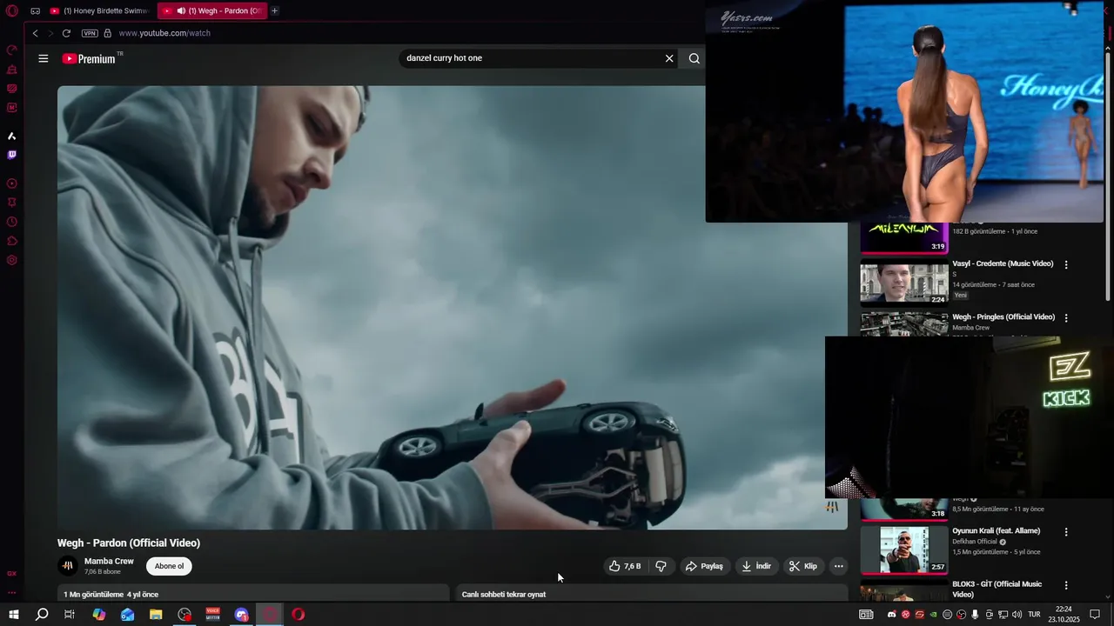This screenshot has width=1114, height=626.
Task: Open the Player icon in the sidebar
Action: click(12, 183)
